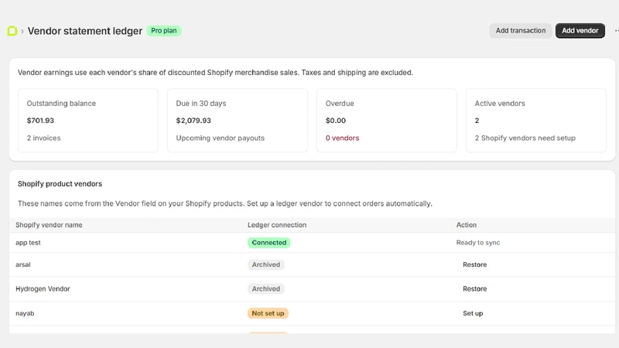This screenshot has width=619, height=348.
Task: Click the Not set up badge for nayab
Action: tap(268, 313)
